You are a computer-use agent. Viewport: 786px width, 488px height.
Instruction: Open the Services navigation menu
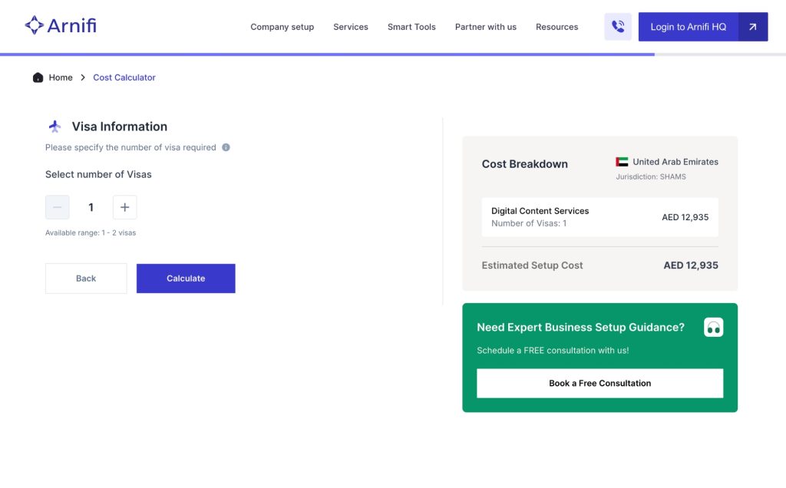(x=351, y=27)
